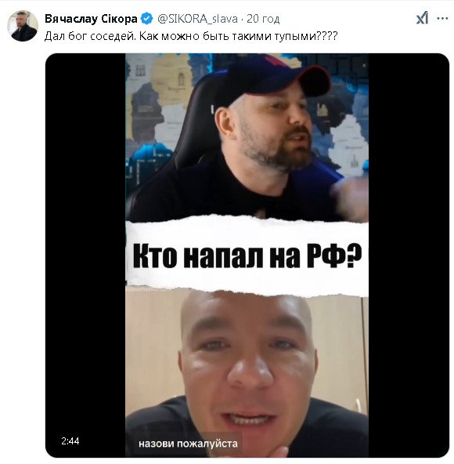Click the black right margin of the video
Image resolution: width=454 pixels, height=464 pixels.
(x=409, y=256)
